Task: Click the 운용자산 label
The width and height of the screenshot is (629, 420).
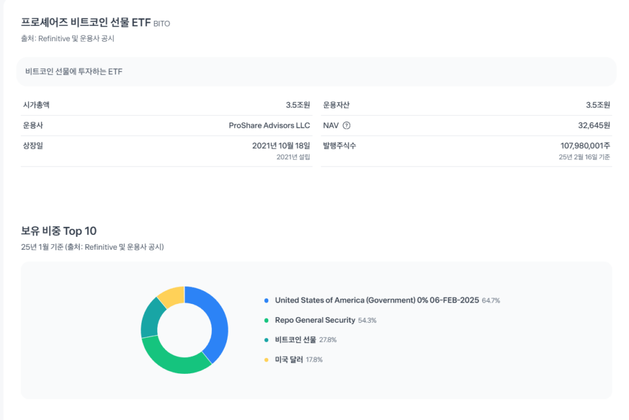Action: pyautogui.click(x=336, y=105)
